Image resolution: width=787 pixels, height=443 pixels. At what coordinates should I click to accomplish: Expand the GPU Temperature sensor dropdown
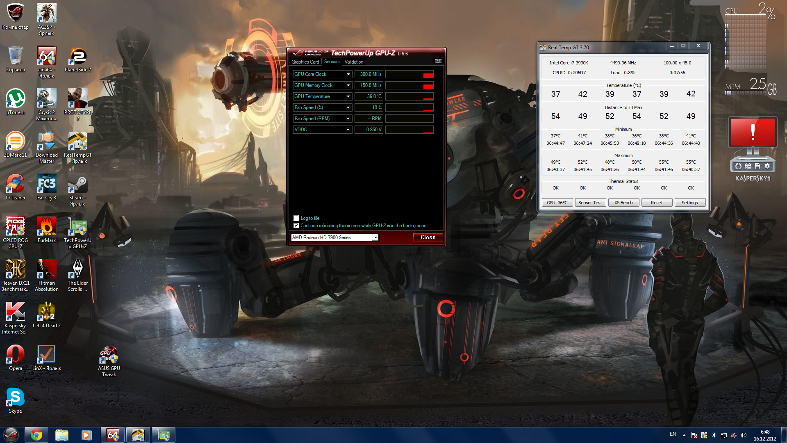(348, 96)
